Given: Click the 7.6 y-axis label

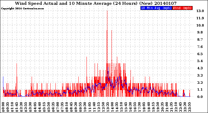Looking at the screenshot, I should (x=200, y=47).
